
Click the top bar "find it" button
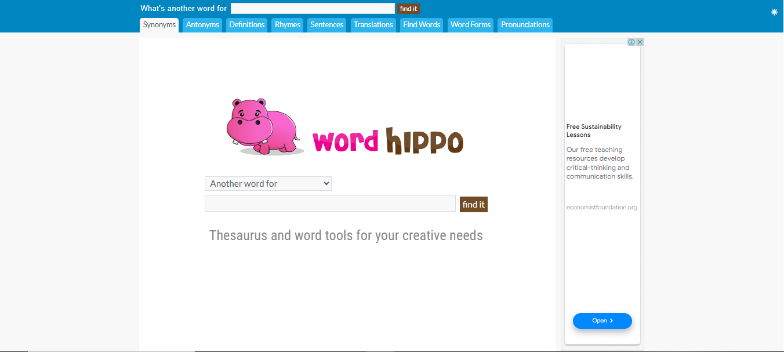pyautogui.click(x=408, y=9)
